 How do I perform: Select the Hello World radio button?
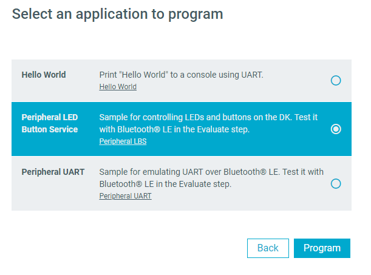pos(336,80)
